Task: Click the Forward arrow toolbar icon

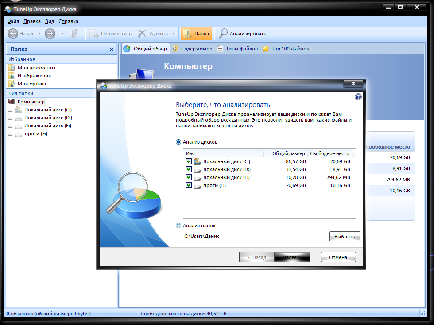Action: point(50,34)
